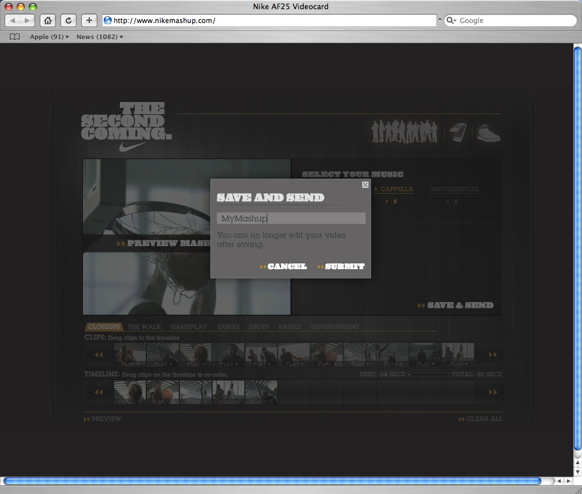Expand the Apple (91) bookmarks dropdown
The width and height of the screenshot is (582, 494).
pyautogui.click(x=49, y=37)
